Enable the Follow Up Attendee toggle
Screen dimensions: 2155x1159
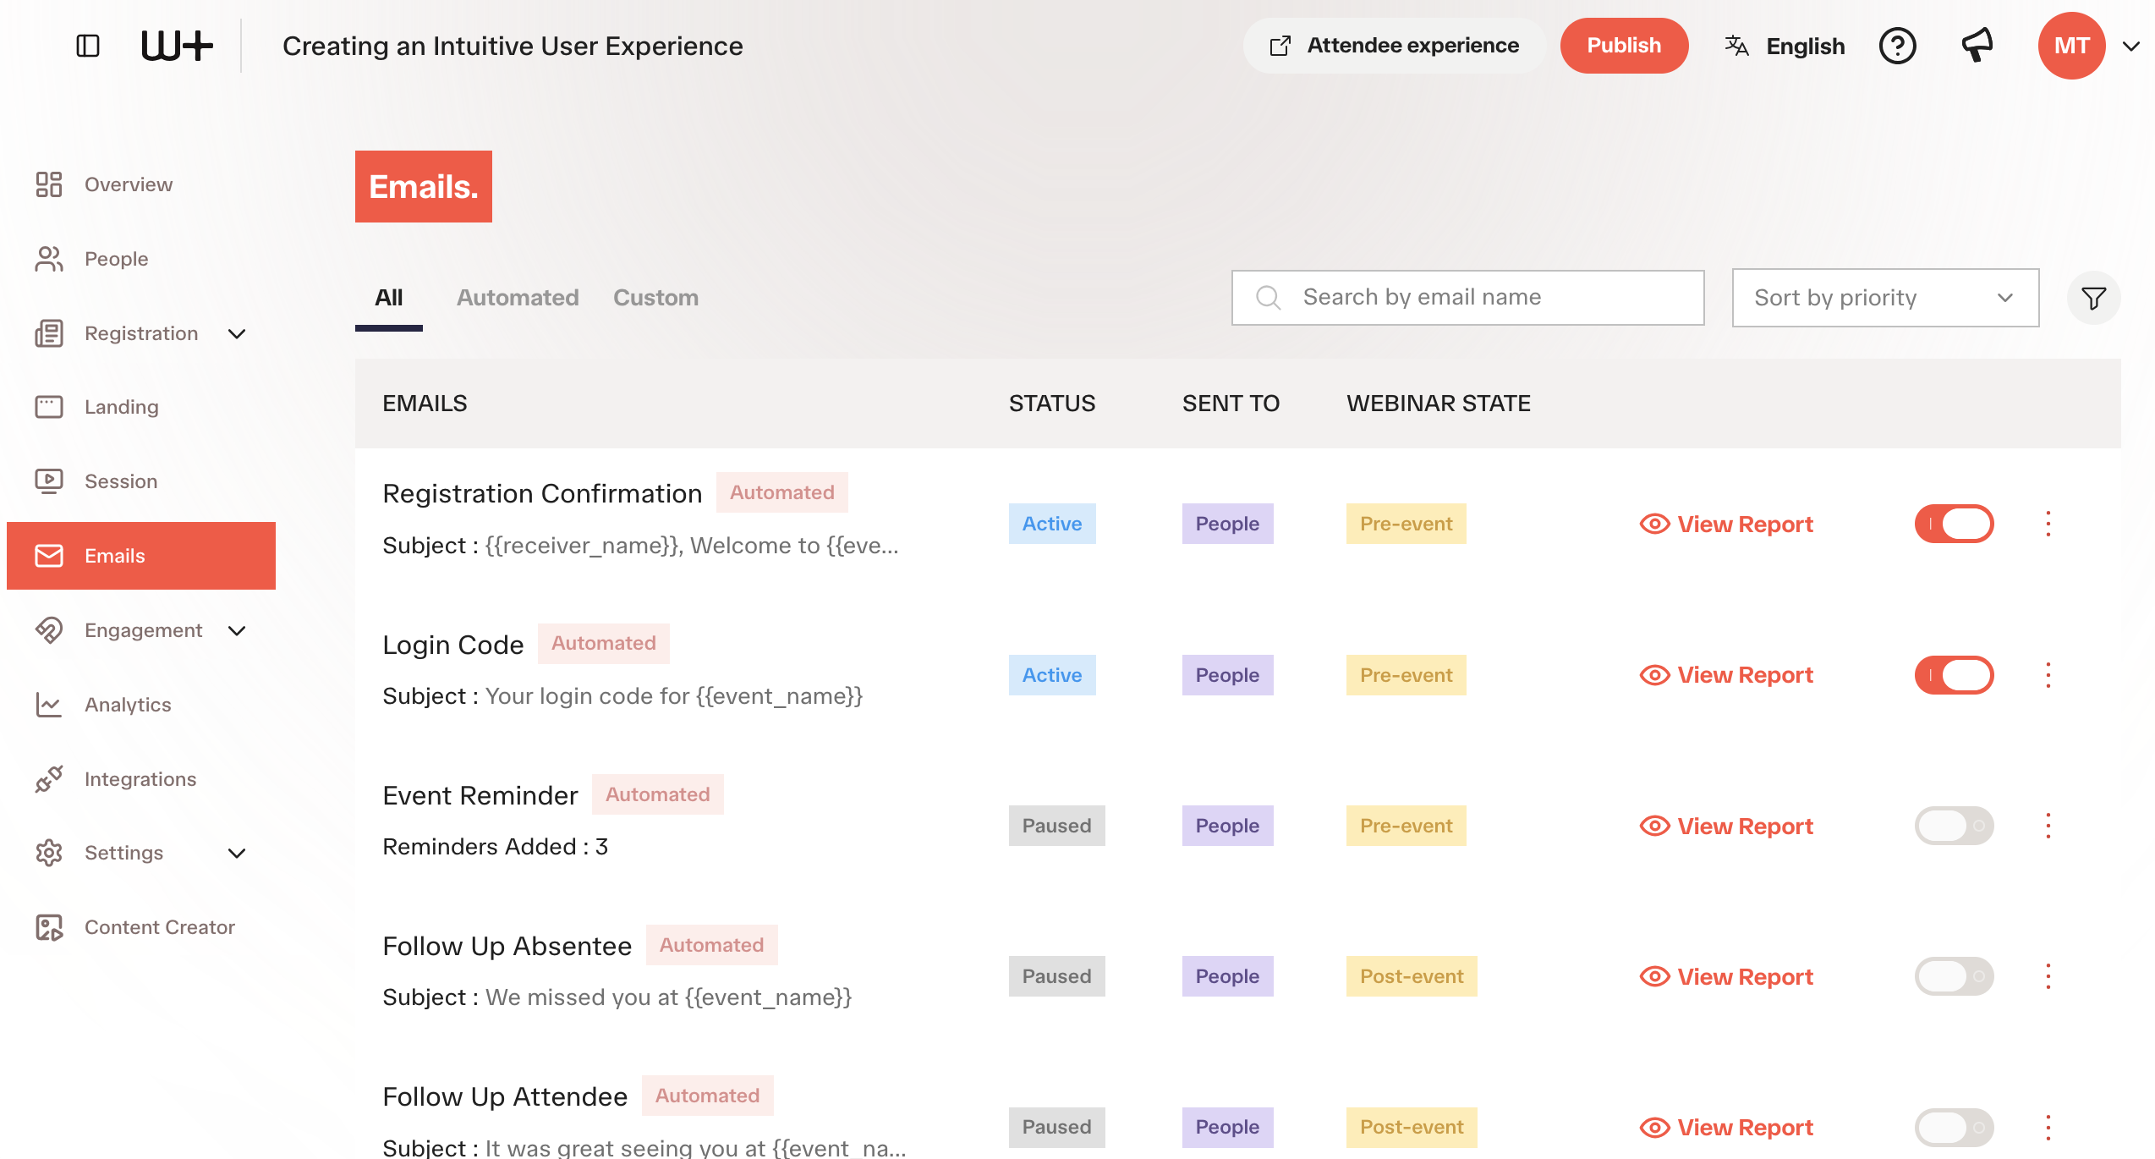point(1955,1127)
